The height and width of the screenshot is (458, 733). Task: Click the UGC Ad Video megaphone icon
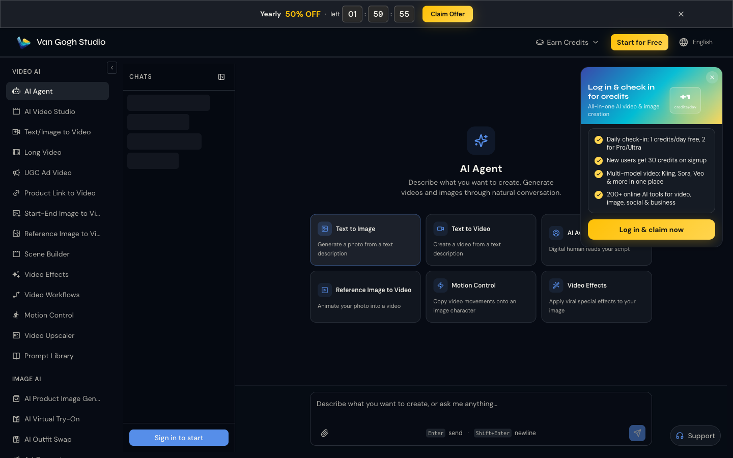pyautogui.click(x=16, y=173)
